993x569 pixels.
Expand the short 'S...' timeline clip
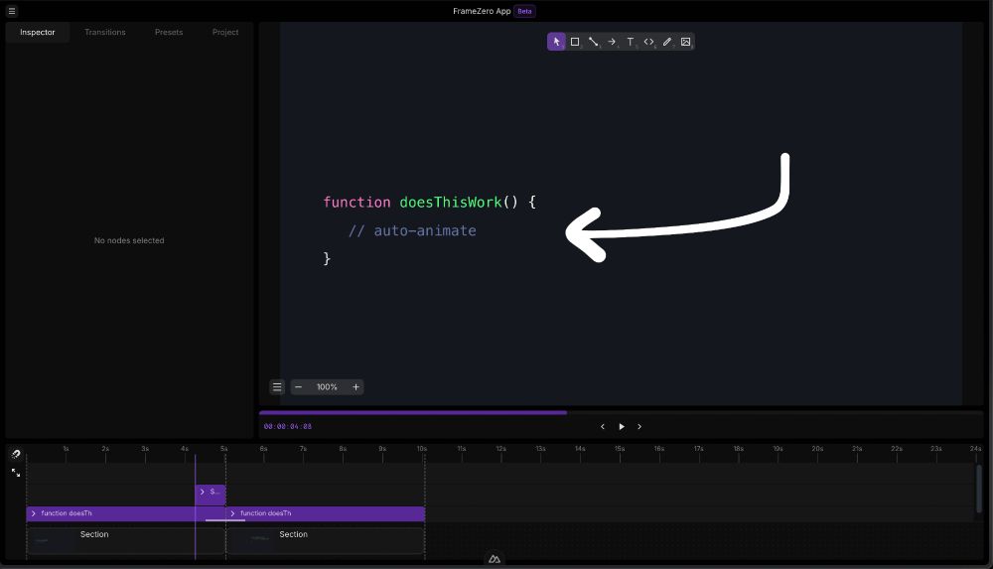[x=202, y=492]
